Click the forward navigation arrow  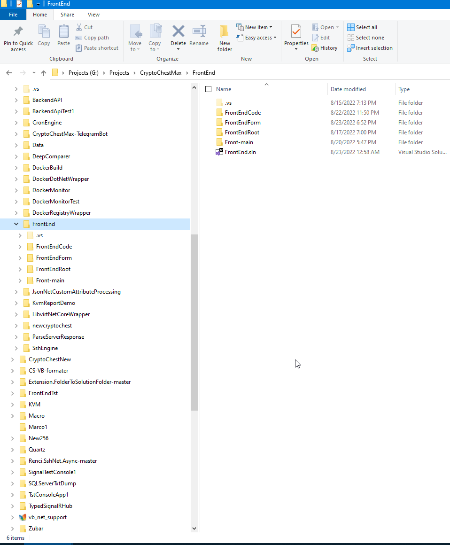(x=23, y=73)
